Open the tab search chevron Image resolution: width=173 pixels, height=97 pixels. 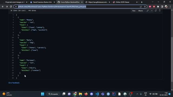tap(152, 2)
